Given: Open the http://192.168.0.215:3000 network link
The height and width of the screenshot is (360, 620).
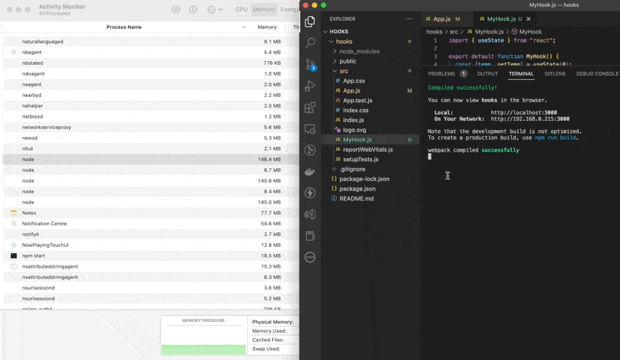Looking at the screenshot, I should pyautogui.click(x=530, y=119).
